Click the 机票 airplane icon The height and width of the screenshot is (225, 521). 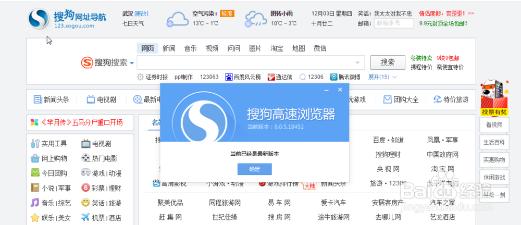(86, 218)
